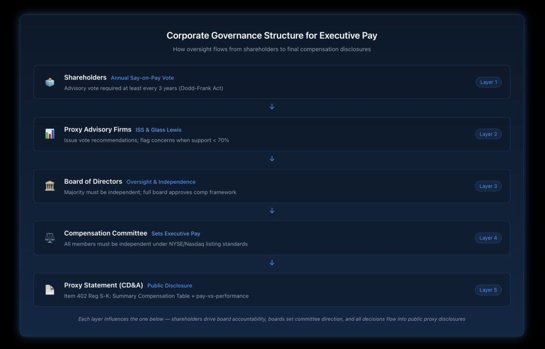
Task: Click the ballot box icon beside Shareholders
Action: click(x=49, y=82)
